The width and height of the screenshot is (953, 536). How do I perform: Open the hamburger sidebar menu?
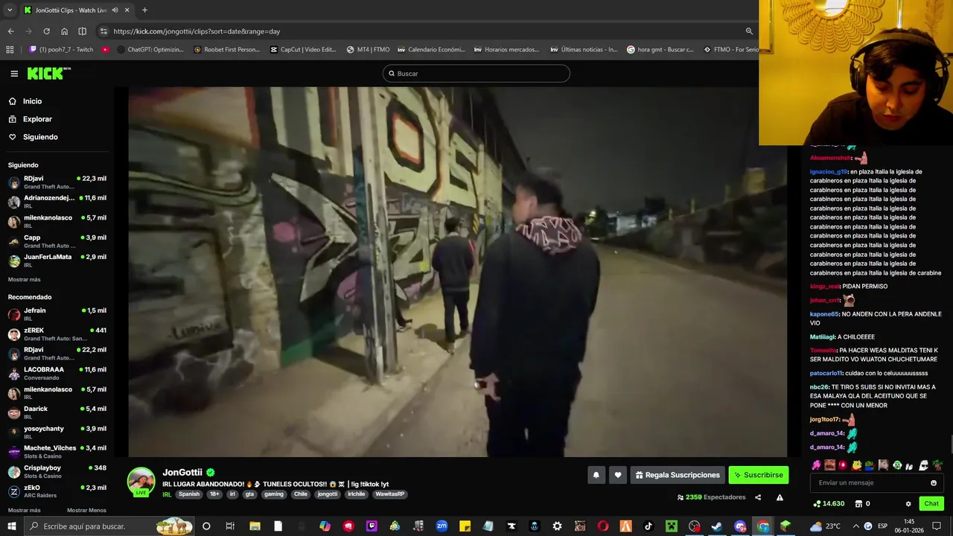click(14, 74)
